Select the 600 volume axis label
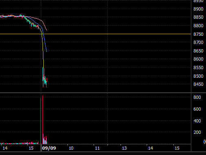This screenshot has width=206, height=155. [x=197, y=109]
